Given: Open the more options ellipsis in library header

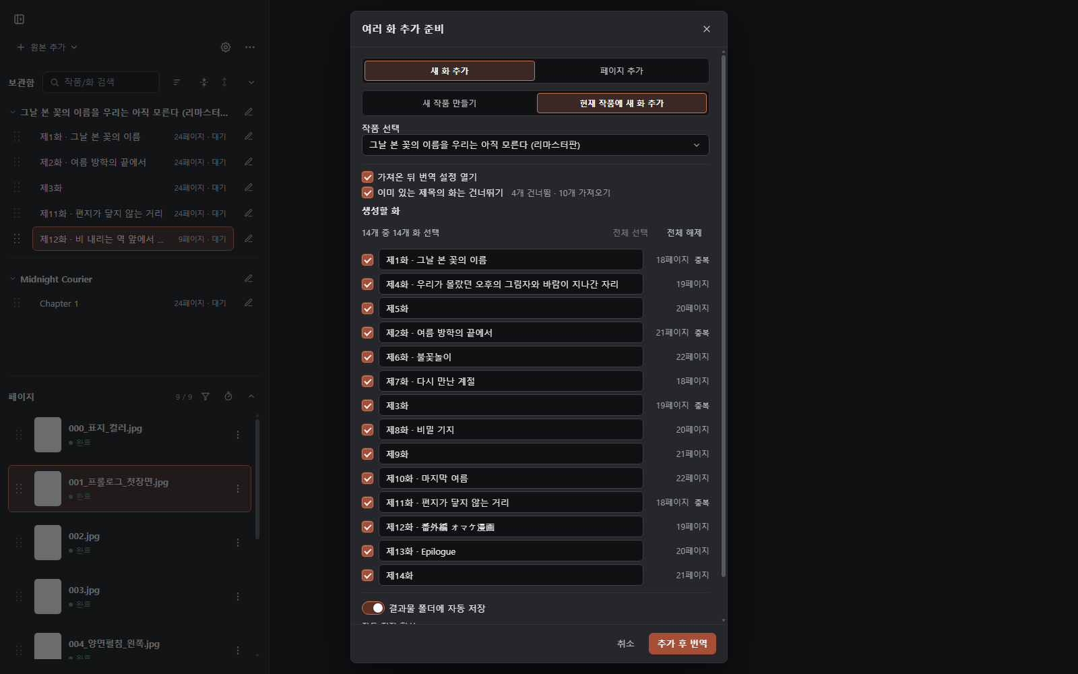Looking at the screenshot, I should click(x=250, y=47).
